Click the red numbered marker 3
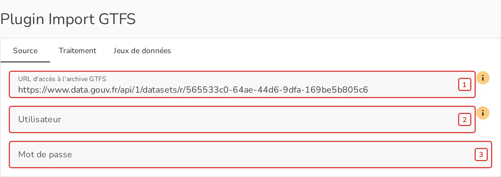501x177 pixels. click(x=481, y=155)
